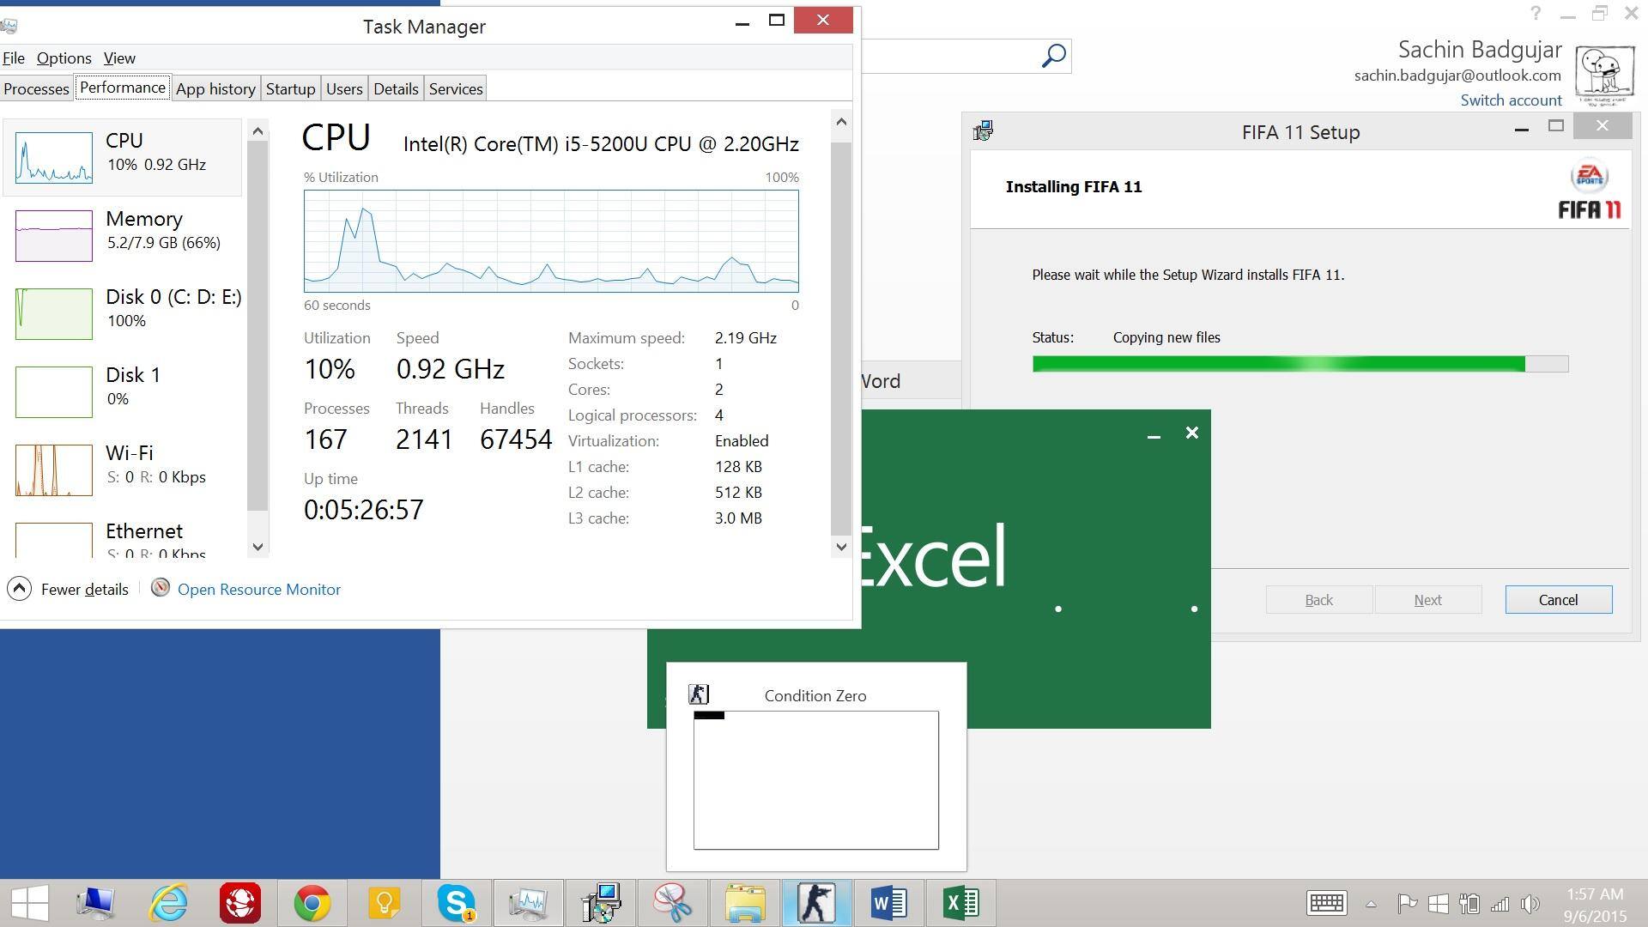The width and height of the screenshot is (1648, 927).
Task: Switch to the Processes tab
Action: 36,88
